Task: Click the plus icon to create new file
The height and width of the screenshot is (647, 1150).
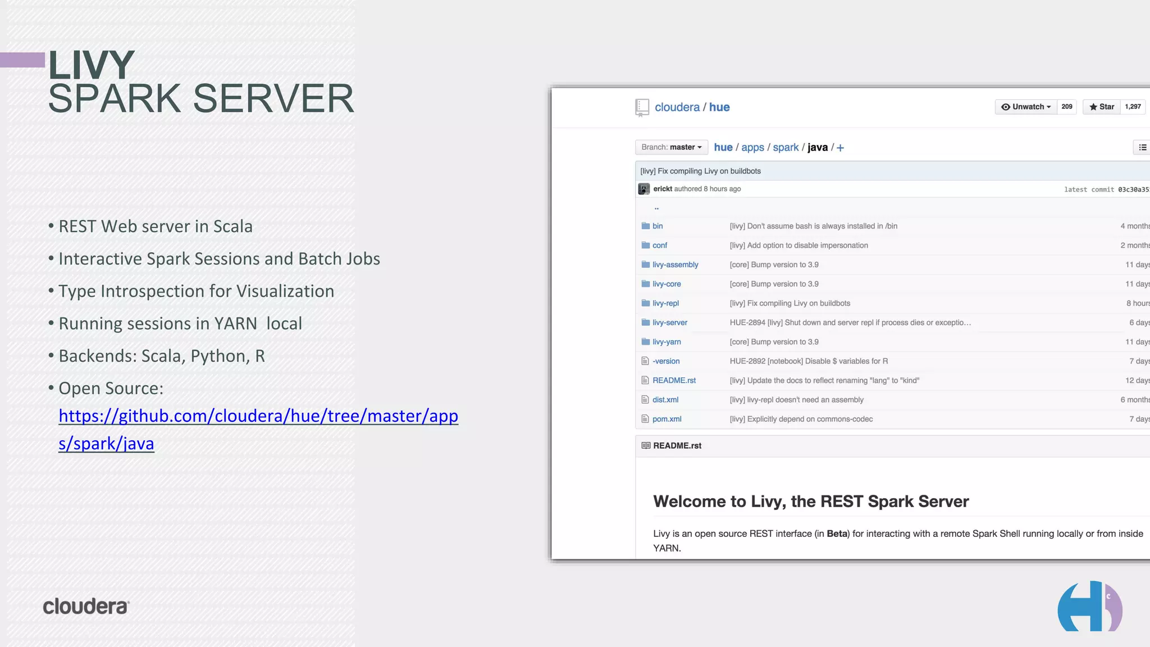Action: 840,148
